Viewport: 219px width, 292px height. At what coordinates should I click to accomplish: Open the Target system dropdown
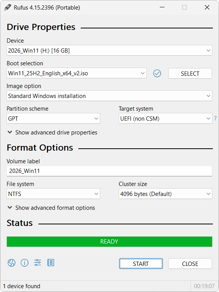(166, 118)
